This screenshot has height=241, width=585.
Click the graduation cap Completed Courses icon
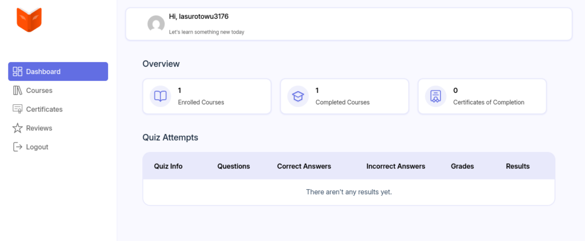point(298,96)
